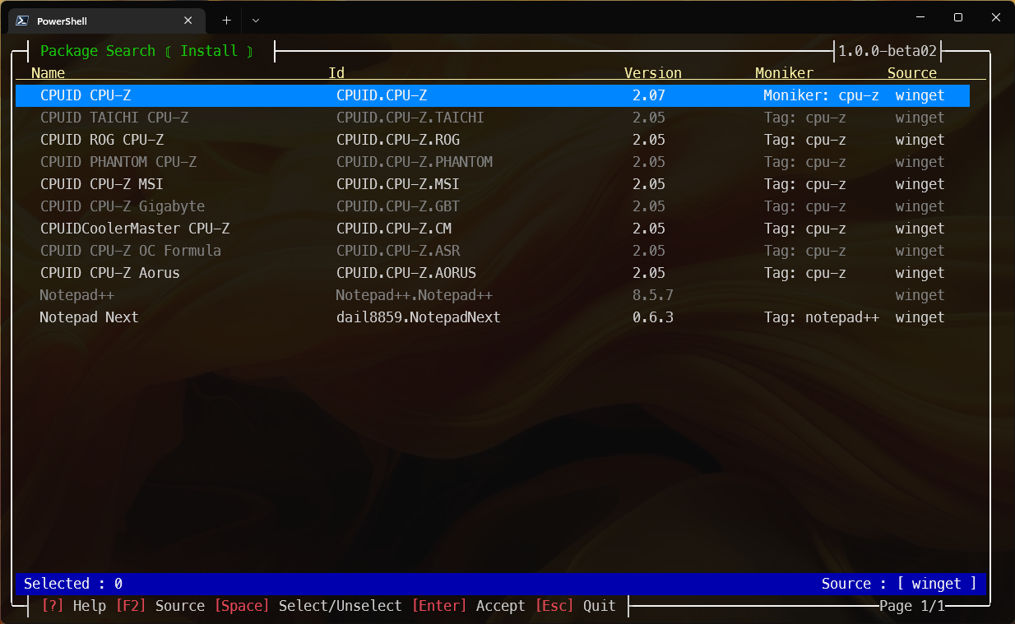Click the Source column header
The width and height of the screenshot is (1015, 624).
pyautogui.click(x=912, y=73)
